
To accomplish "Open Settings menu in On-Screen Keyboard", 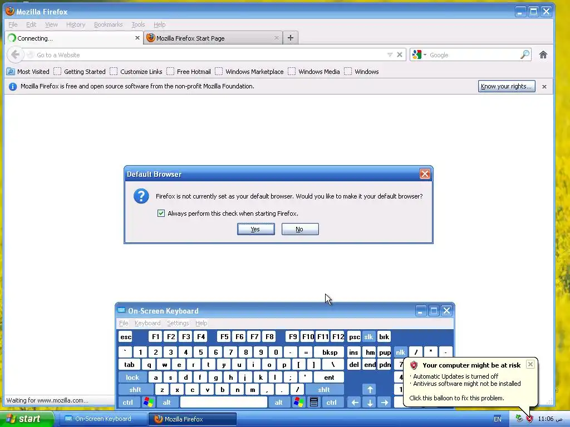I will point(178,323).
